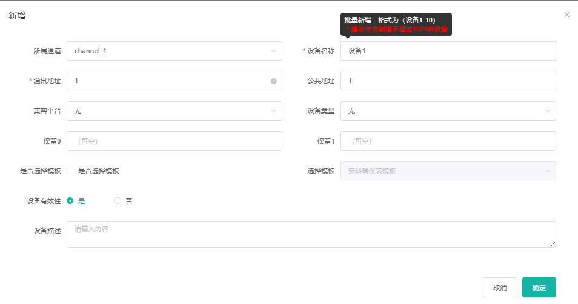The height and width of the screenshot is (304, 578).
Task: Tick the 是否选择模板 checkbox
Action: pos(70,171)
